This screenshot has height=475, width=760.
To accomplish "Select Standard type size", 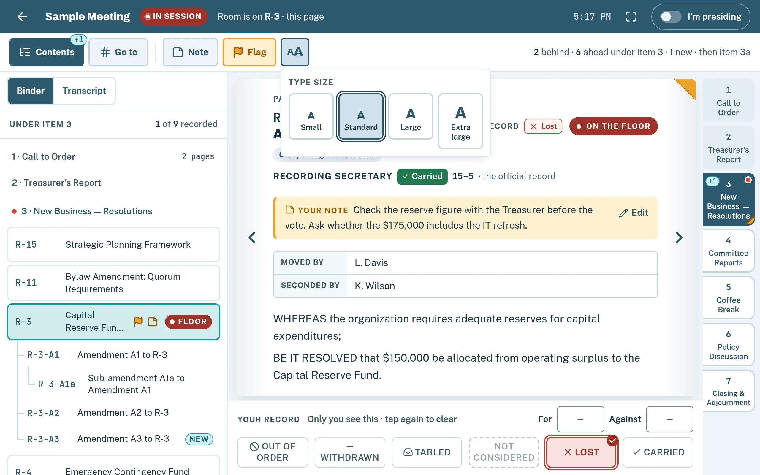I will tap(361, 117).
